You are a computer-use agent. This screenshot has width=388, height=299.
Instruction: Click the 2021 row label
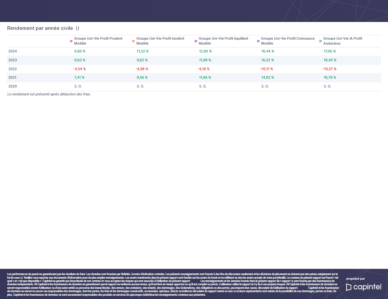[x=12, y=77]
